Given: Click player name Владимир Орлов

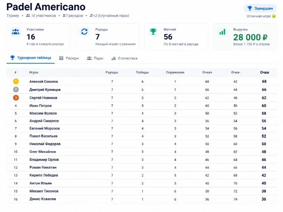Looking at the screenshot, I should point(44,160).
